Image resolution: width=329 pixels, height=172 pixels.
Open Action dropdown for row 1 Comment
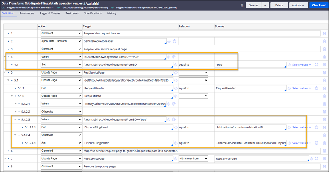click(x=61, y=33)
